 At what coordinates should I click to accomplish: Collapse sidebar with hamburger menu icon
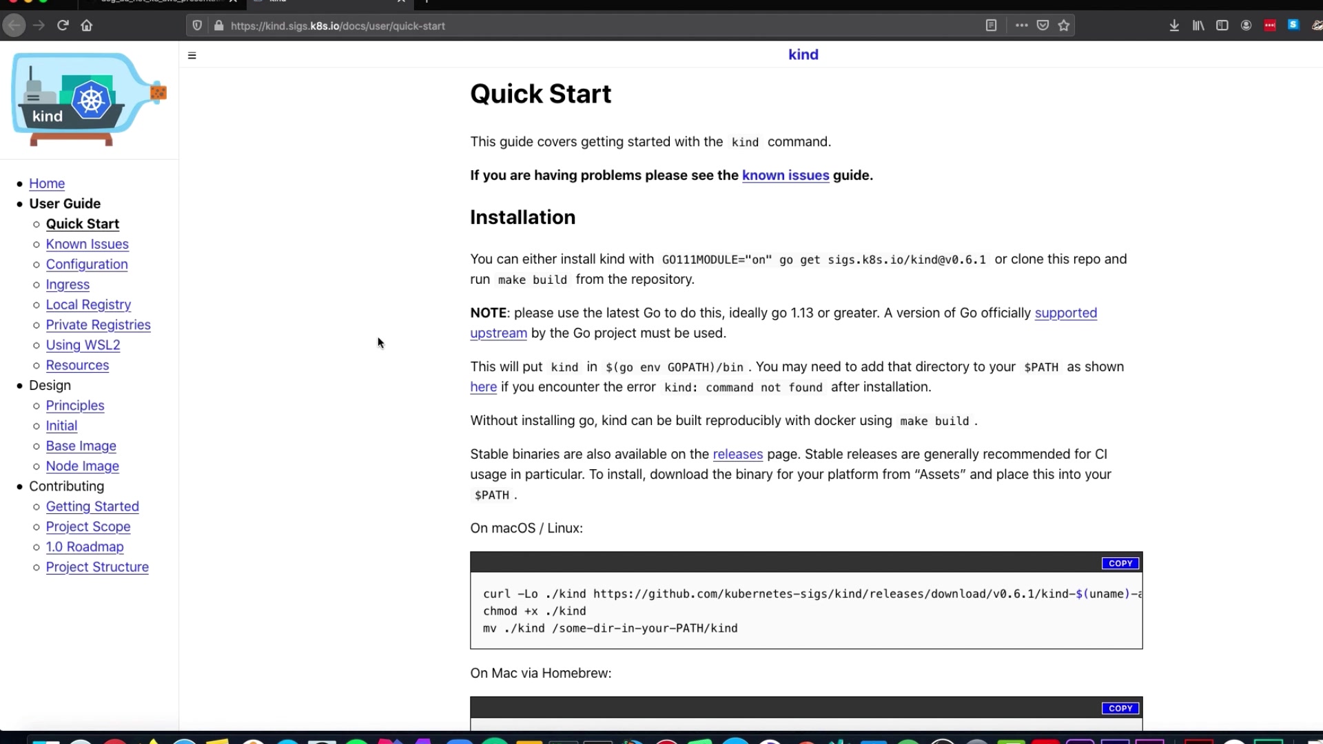[x=192, y=55]
